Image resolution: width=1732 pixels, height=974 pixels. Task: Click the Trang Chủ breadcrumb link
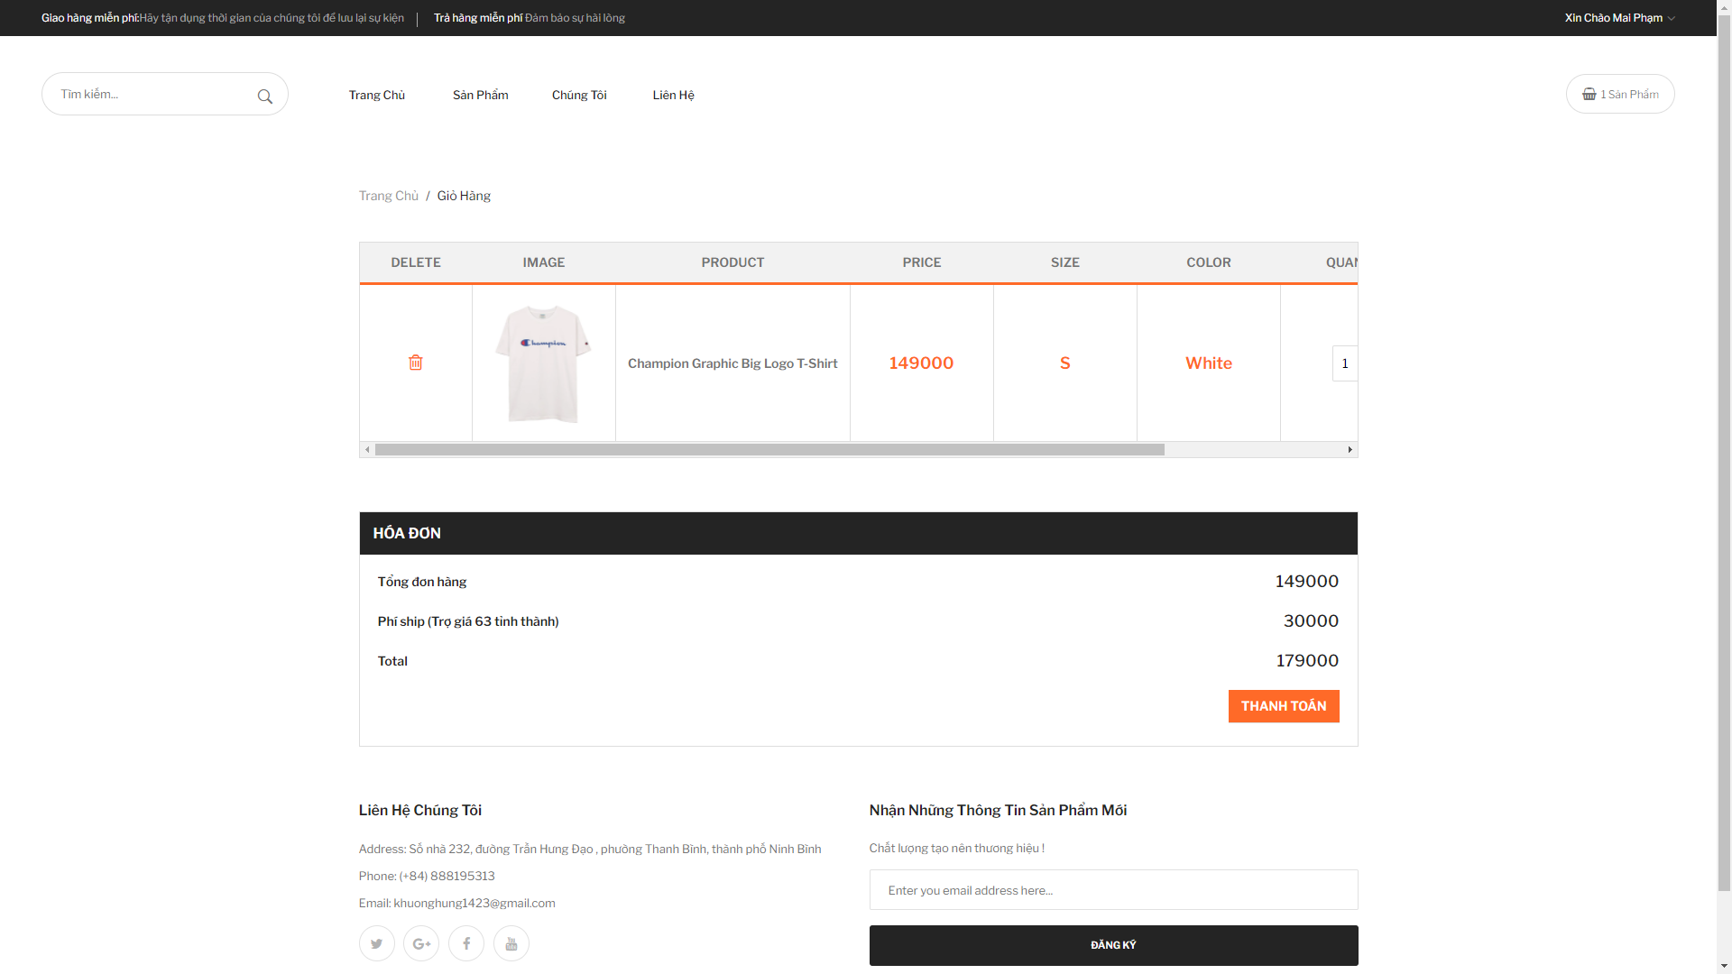click(x=389, y=196)
